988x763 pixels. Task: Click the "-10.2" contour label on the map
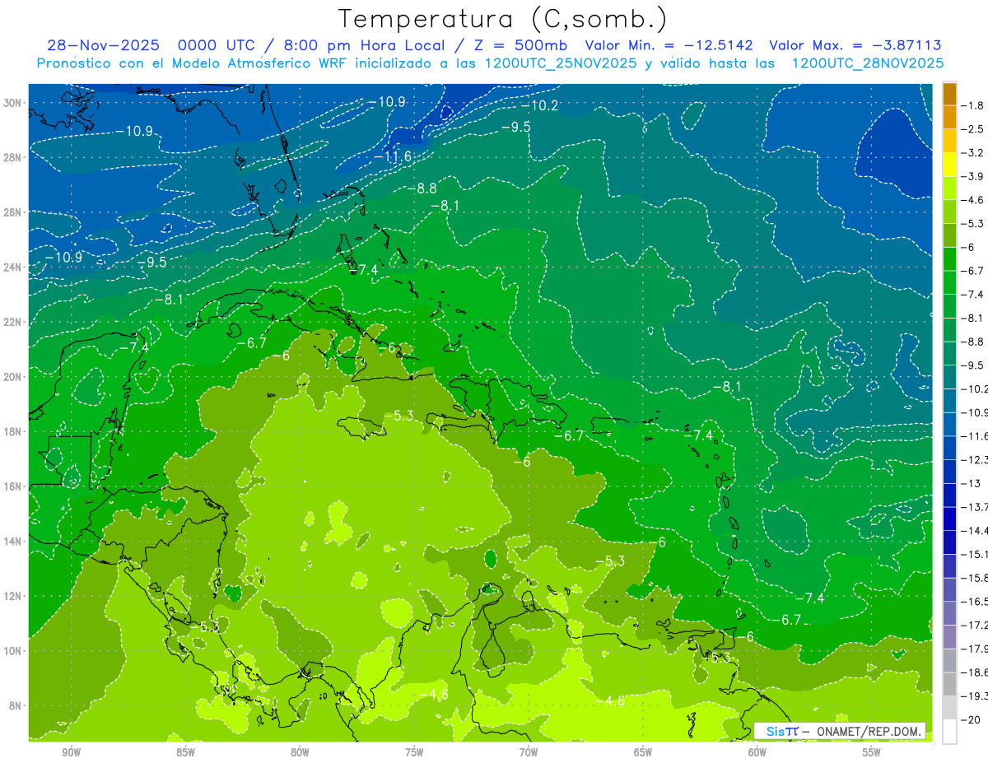point(539,105)
